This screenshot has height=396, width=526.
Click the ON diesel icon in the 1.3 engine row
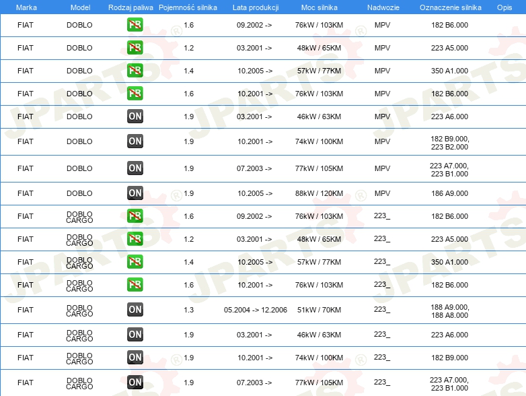point(135,310)
